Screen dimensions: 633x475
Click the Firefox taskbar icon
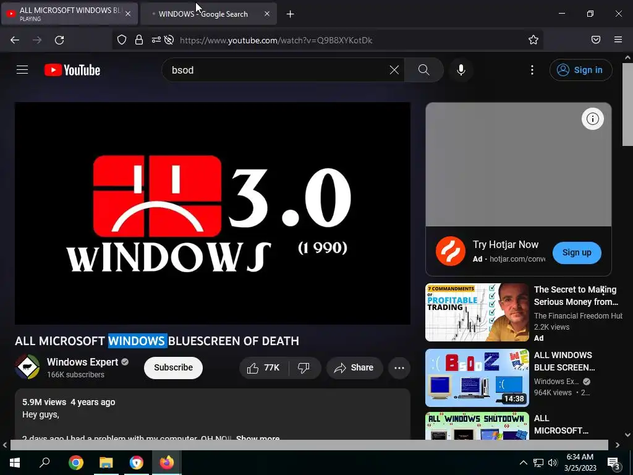pos(167,463)
